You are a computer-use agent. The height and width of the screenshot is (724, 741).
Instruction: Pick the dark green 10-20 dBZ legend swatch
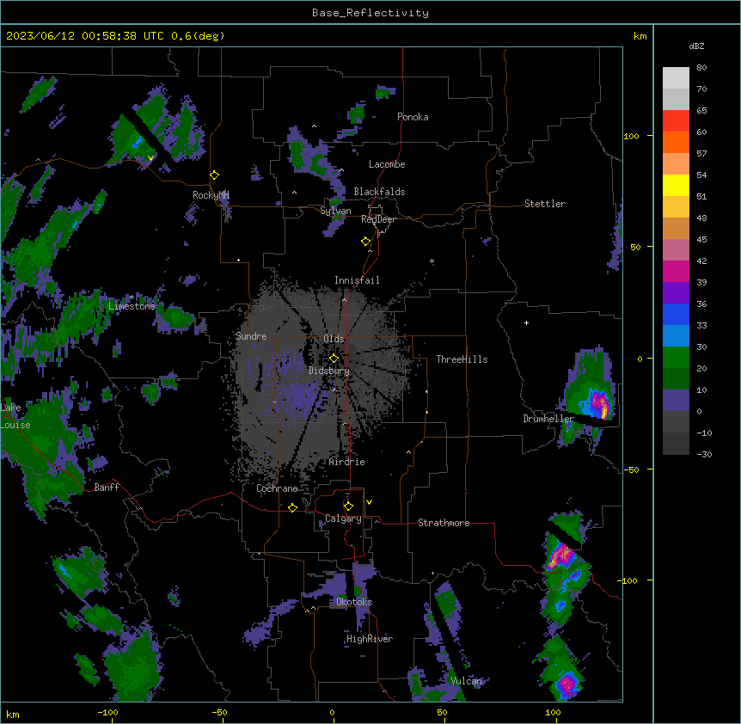click(x=676, y=379)
